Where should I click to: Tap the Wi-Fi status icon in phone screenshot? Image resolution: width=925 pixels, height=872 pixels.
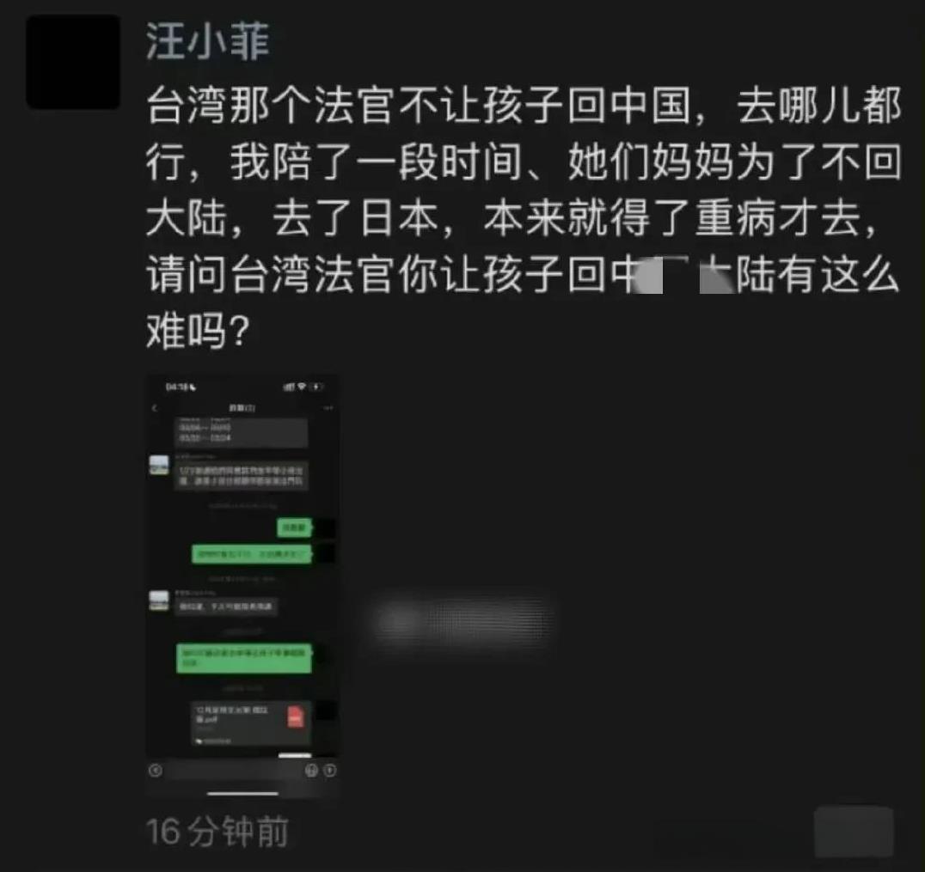click(x=302, y=387)
